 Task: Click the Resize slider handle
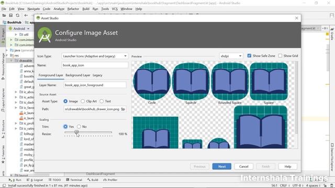[x=76, y=133]
